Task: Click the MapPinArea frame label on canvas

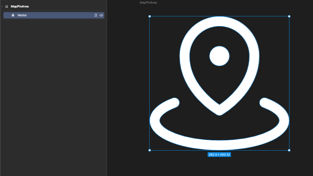Action: pyautogui.click(x=148, y=3)
